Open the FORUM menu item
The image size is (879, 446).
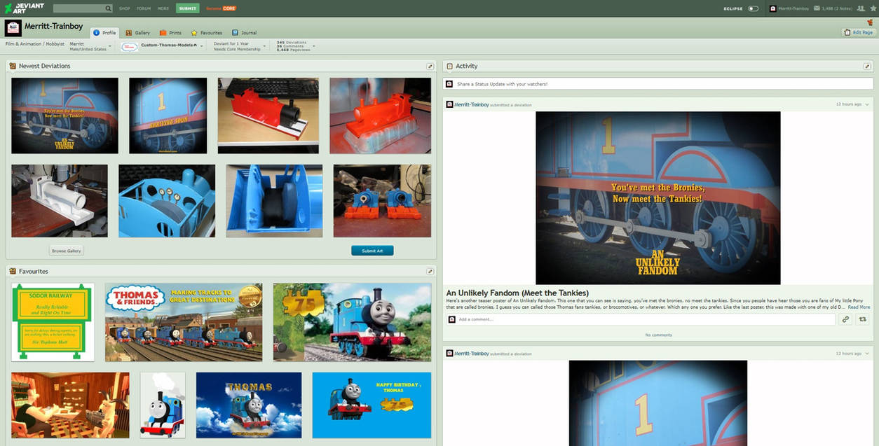[x=144, y=8]
